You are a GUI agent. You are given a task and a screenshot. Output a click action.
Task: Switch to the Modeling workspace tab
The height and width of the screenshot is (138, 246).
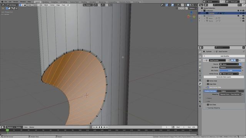pos(45,2)
